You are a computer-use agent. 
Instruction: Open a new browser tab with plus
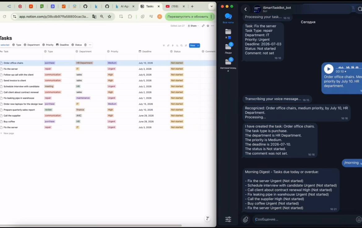[192, 7]
